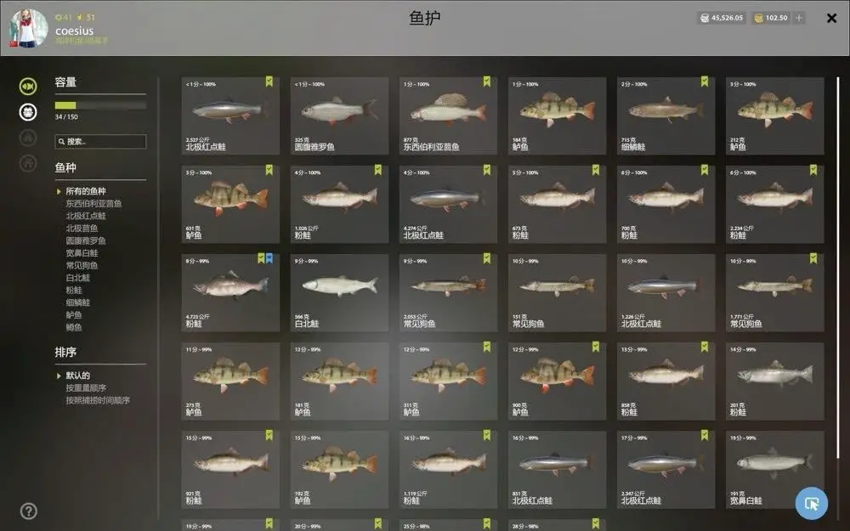The image size is (850, 531).
Task: Click the blue cursor button bottom right
Action: click(812, 504)
